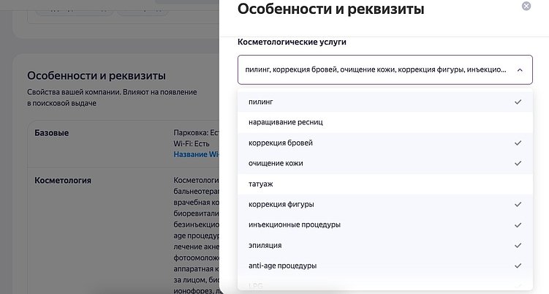Viewport: 549px width, 294px height.
Task: Uncheck the пилинг option
Action: tap(385, 102)
